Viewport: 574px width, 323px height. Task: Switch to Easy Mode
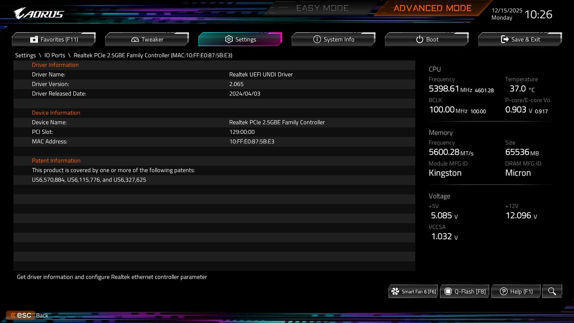tap(322, 8)
